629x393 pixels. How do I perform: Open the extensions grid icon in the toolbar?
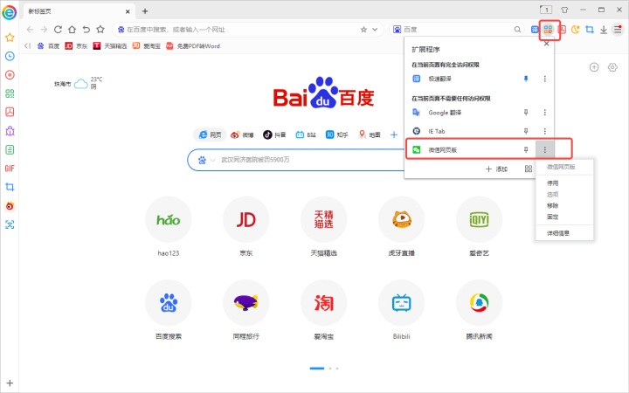point(548,30)
